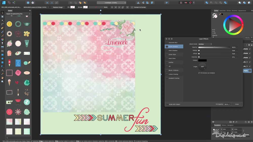Enable the Bevel / Emboss effect checkbox
253x142 pixels.
point(167,70)
